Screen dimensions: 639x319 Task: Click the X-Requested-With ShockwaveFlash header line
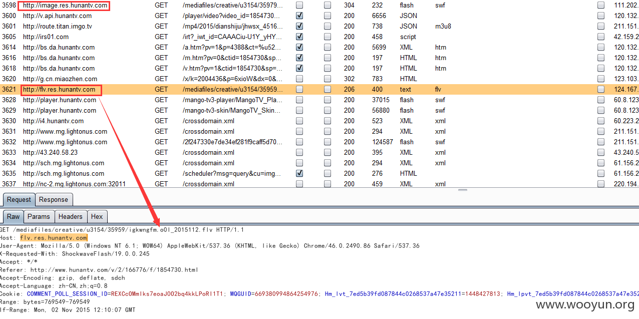(75, 254)
